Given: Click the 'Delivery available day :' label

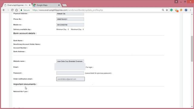Looking at the screenshot, I should tap(22, 29).
